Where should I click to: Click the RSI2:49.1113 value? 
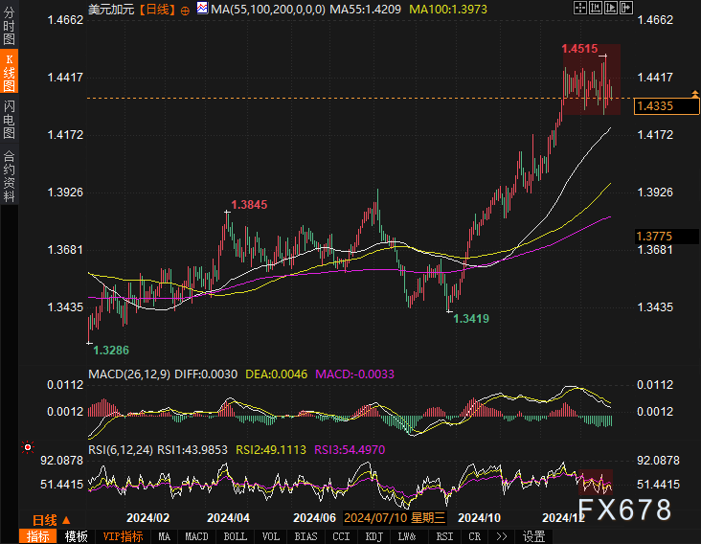271,450
